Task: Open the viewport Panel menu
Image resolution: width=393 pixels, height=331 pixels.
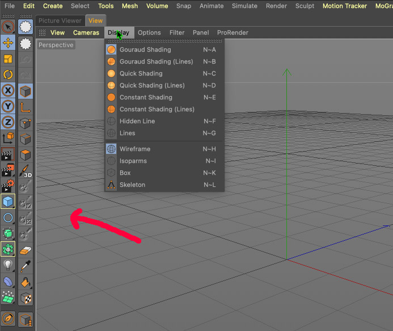Action: click(x=201, y=32)
